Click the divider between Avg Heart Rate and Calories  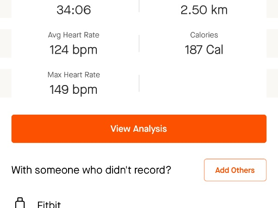[x=139, y=43]
